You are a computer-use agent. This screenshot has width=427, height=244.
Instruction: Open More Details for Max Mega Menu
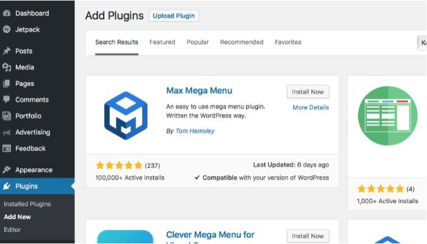pos(310,107)
